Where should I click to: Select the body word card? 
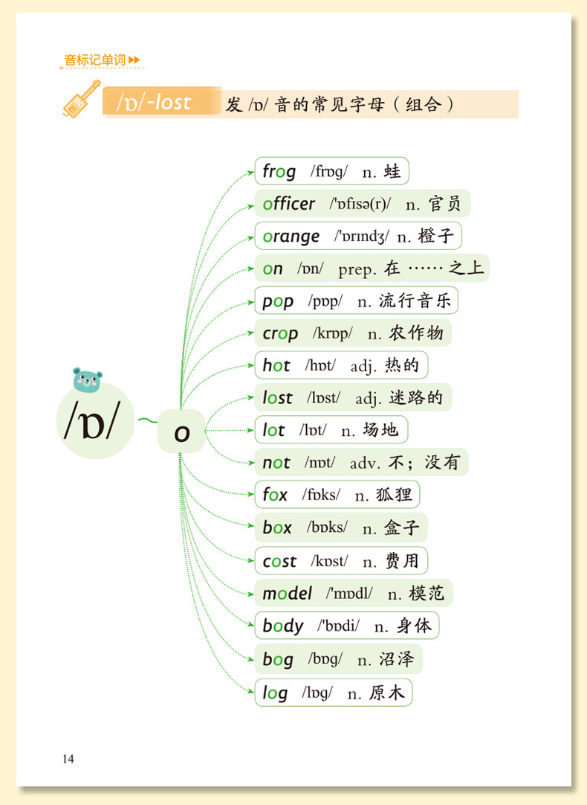(347, 625)
